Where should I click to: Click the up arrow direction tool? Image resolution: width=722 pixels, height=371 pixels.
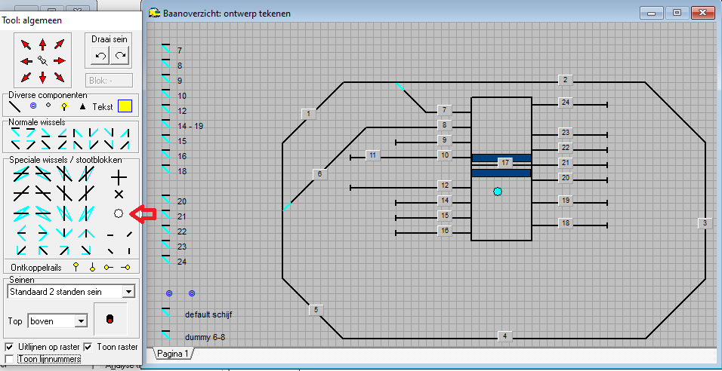tap(42, 44)
